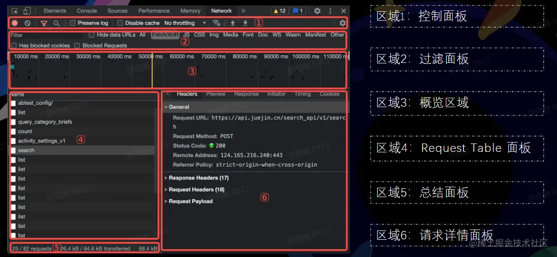Image resolution: width=557 pixels, height=257 pixels.
Task: Click the file icon beside search request
Action: point(13,150)
